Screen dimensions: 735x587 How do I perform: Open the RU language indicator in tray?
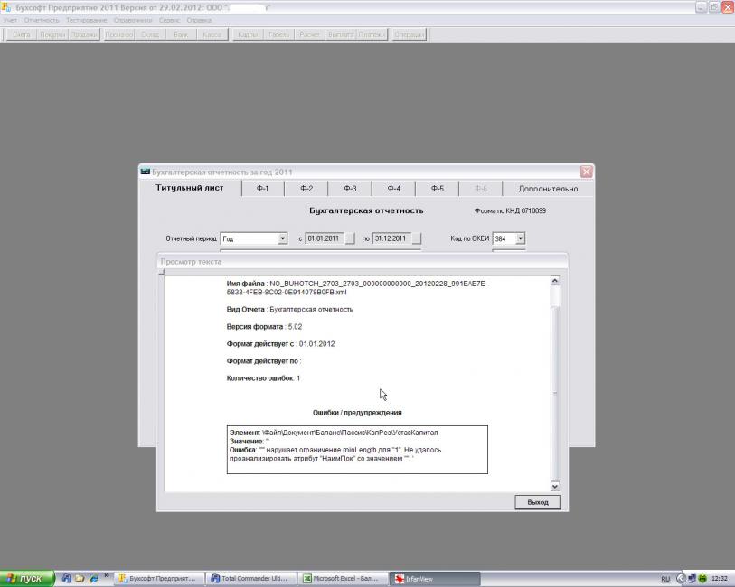point(666,578)
